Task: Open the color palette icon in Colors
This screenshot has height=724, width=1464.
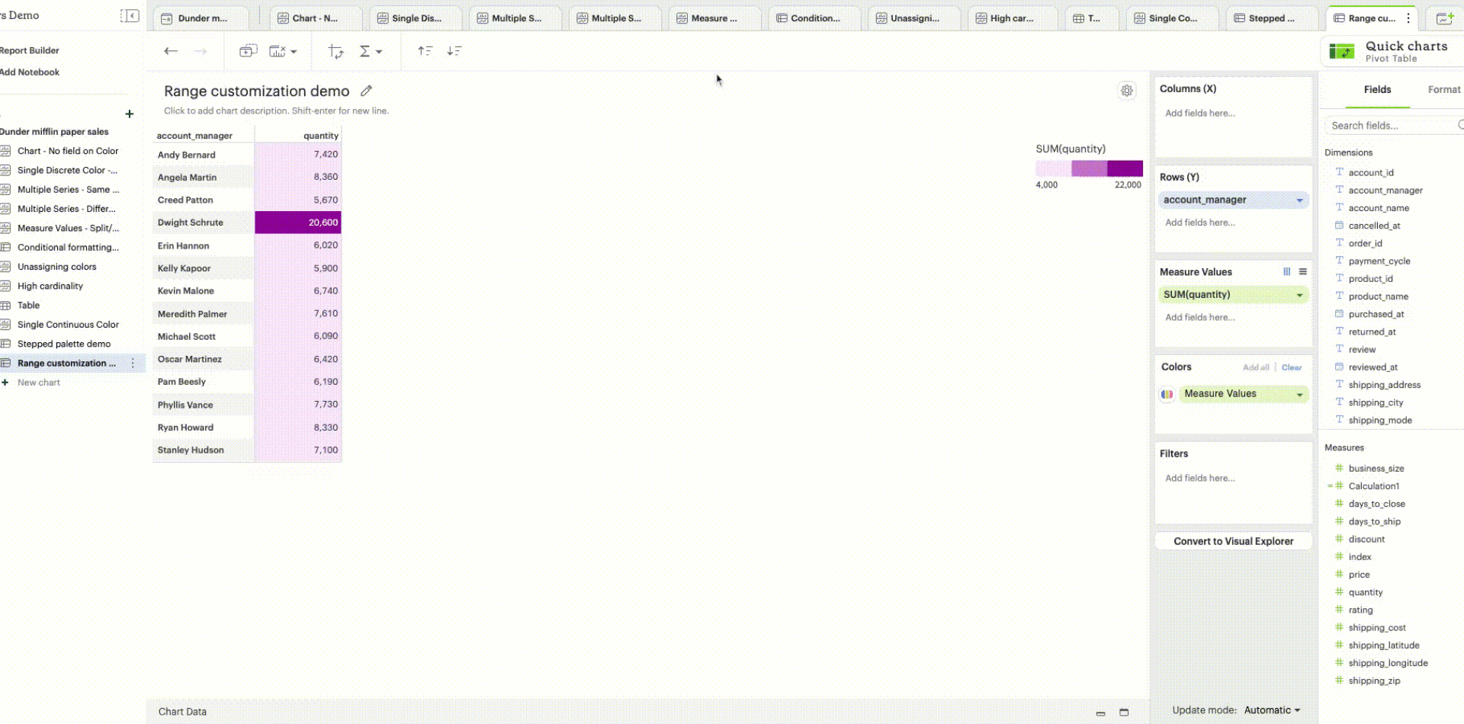Action: 1167,394
